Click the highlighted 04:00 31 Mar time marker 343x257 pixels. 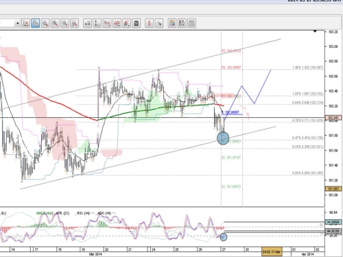pyautogui.click(x=272, y=252)
